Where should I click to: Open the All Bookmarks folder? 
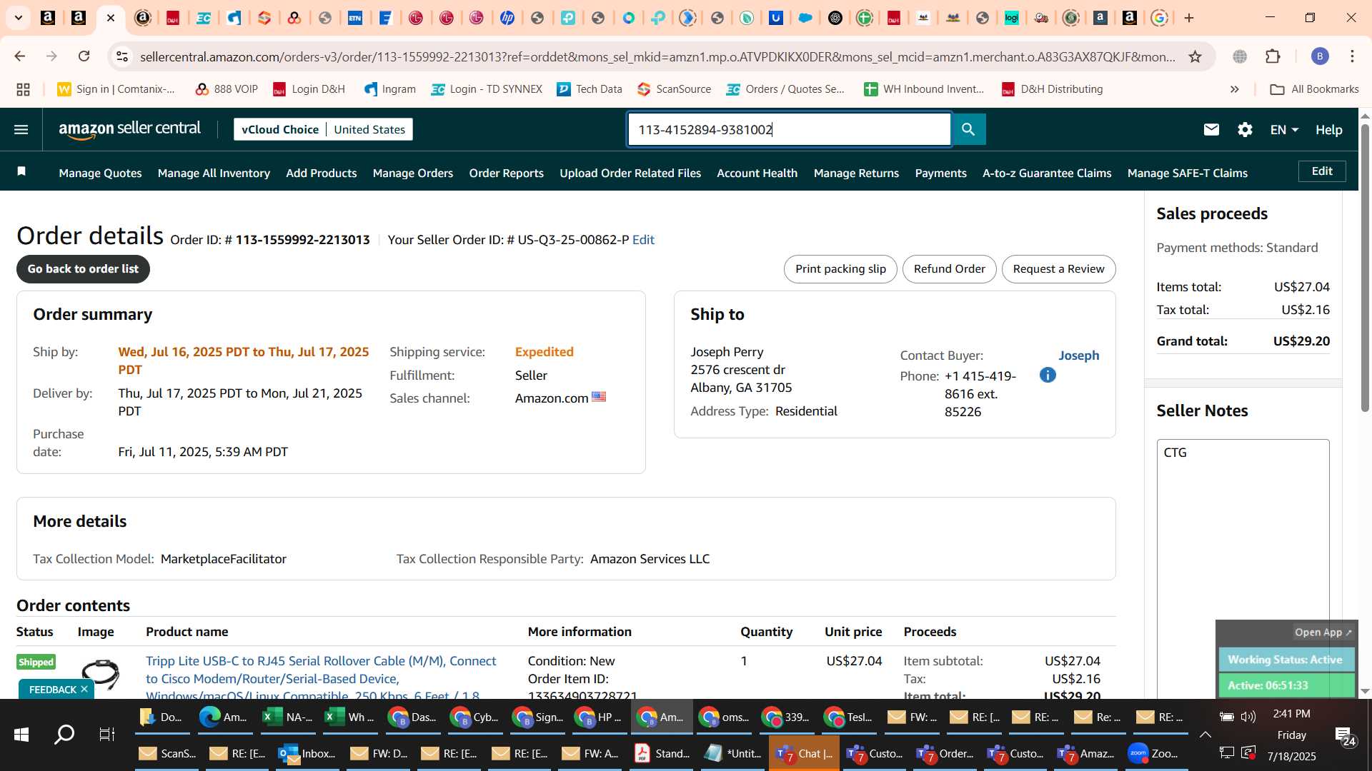(x=1314, y=89)
